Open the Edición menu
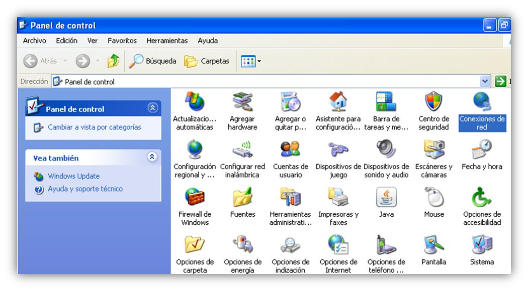 click(66, 41)
